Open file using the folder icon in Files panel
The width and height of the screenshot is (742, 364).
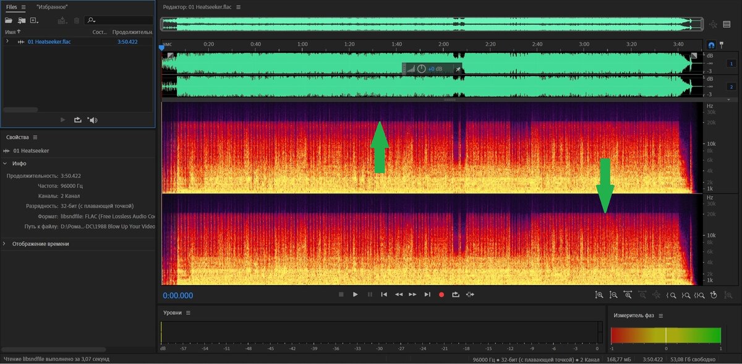click(x=9, y=20)
